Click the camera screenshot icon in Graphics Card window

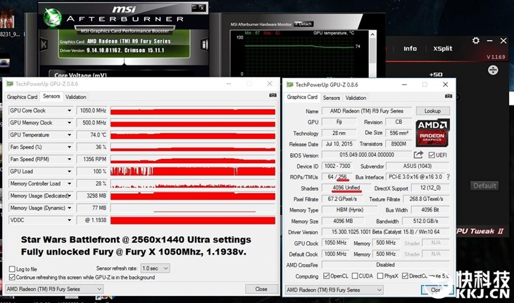pyautogui.click(x=448, y=96)
